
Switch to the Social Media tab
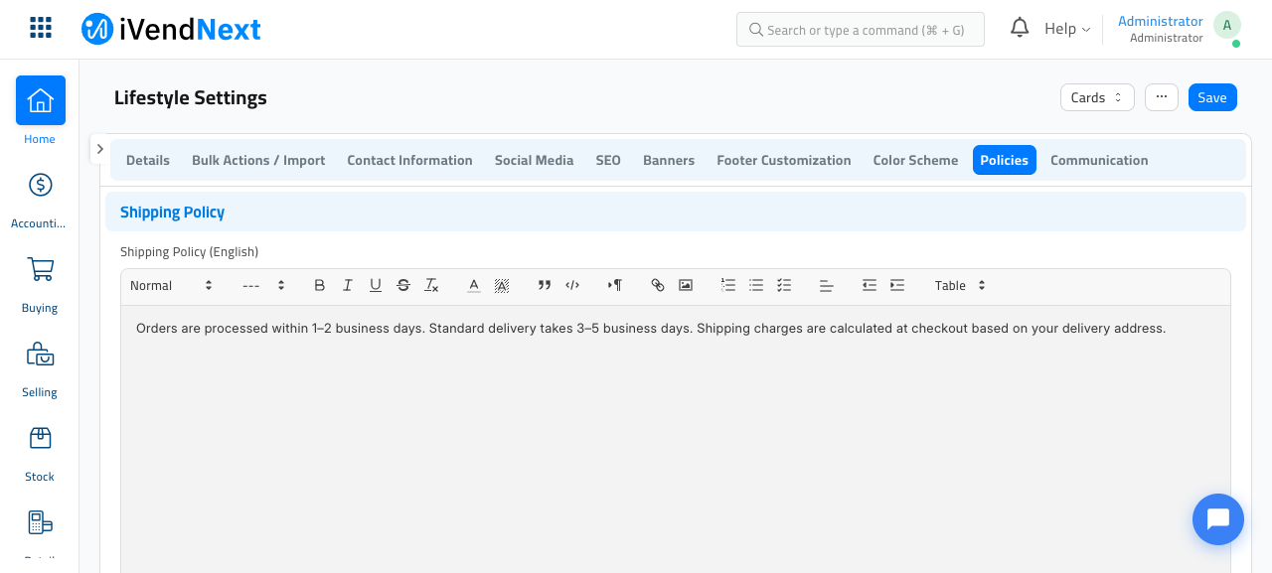pyautogui.click(x=534, y=160)
